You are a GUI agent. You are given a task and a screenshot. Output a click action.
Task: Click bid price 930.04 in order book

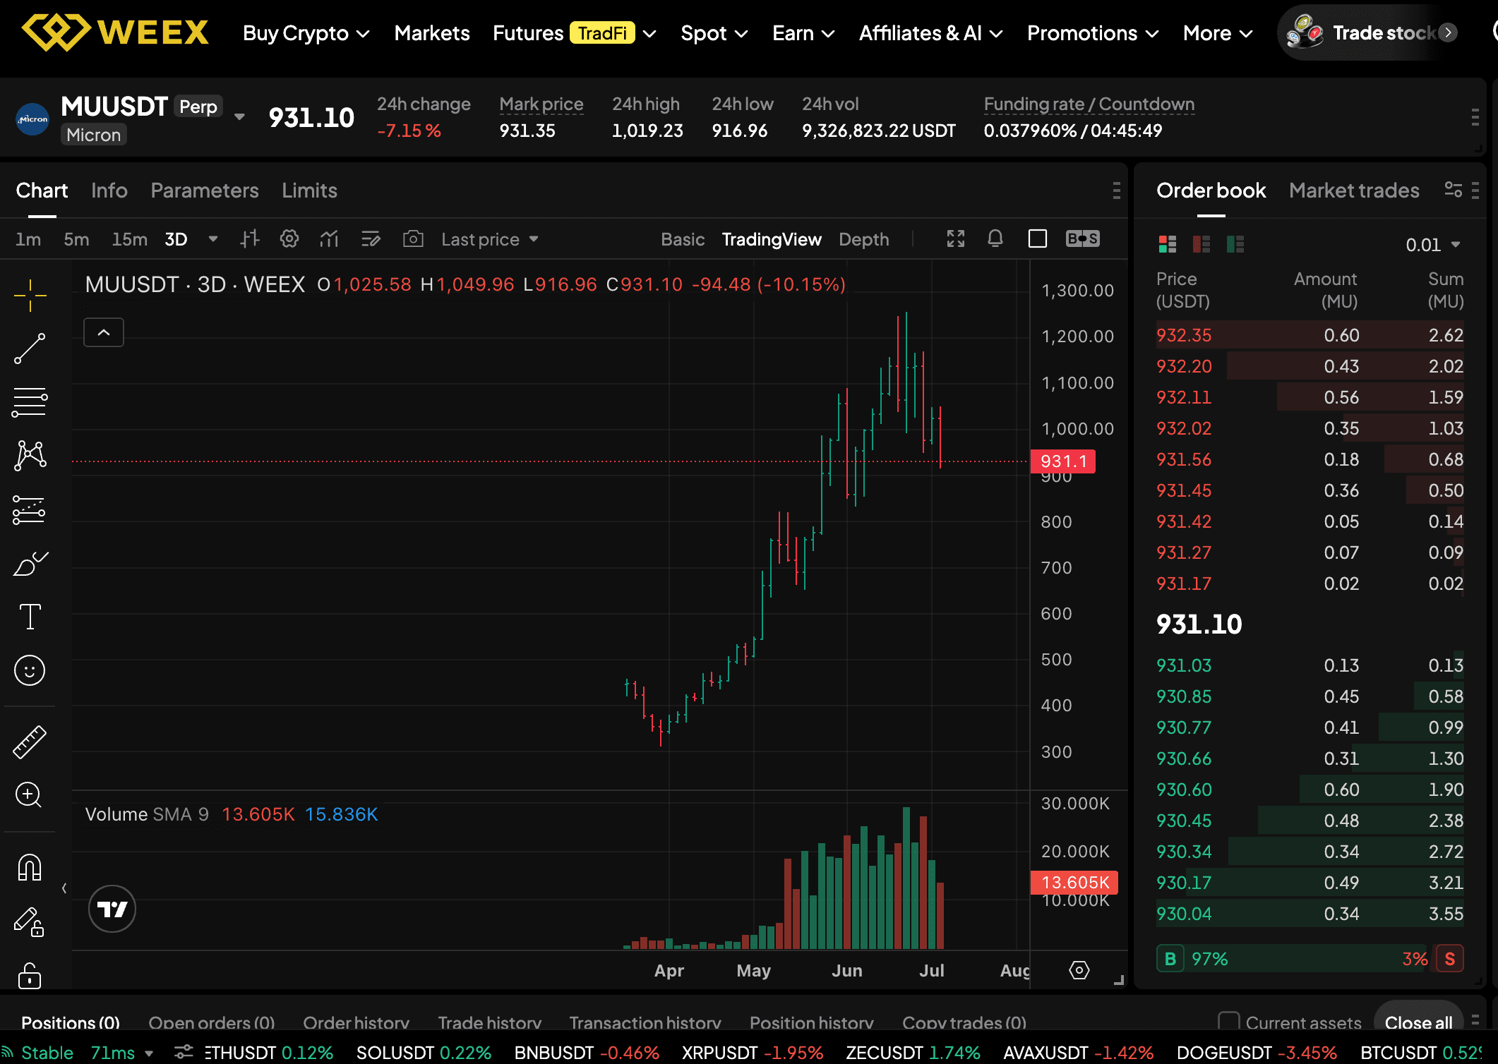[1184, 914]
